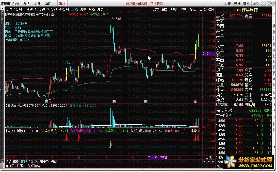277x172 pixels.
Task: Click the 关联报价 button
Action: (34, 166)
